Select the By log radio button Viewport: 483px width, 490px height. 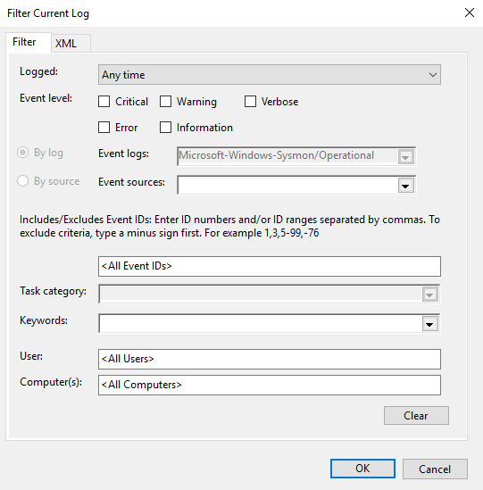pos(23,153)
